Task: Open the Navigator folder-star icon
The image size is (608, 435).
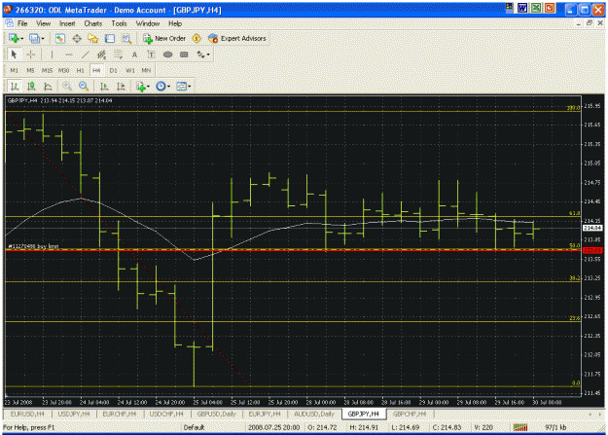Action: [x=93, y=38]
